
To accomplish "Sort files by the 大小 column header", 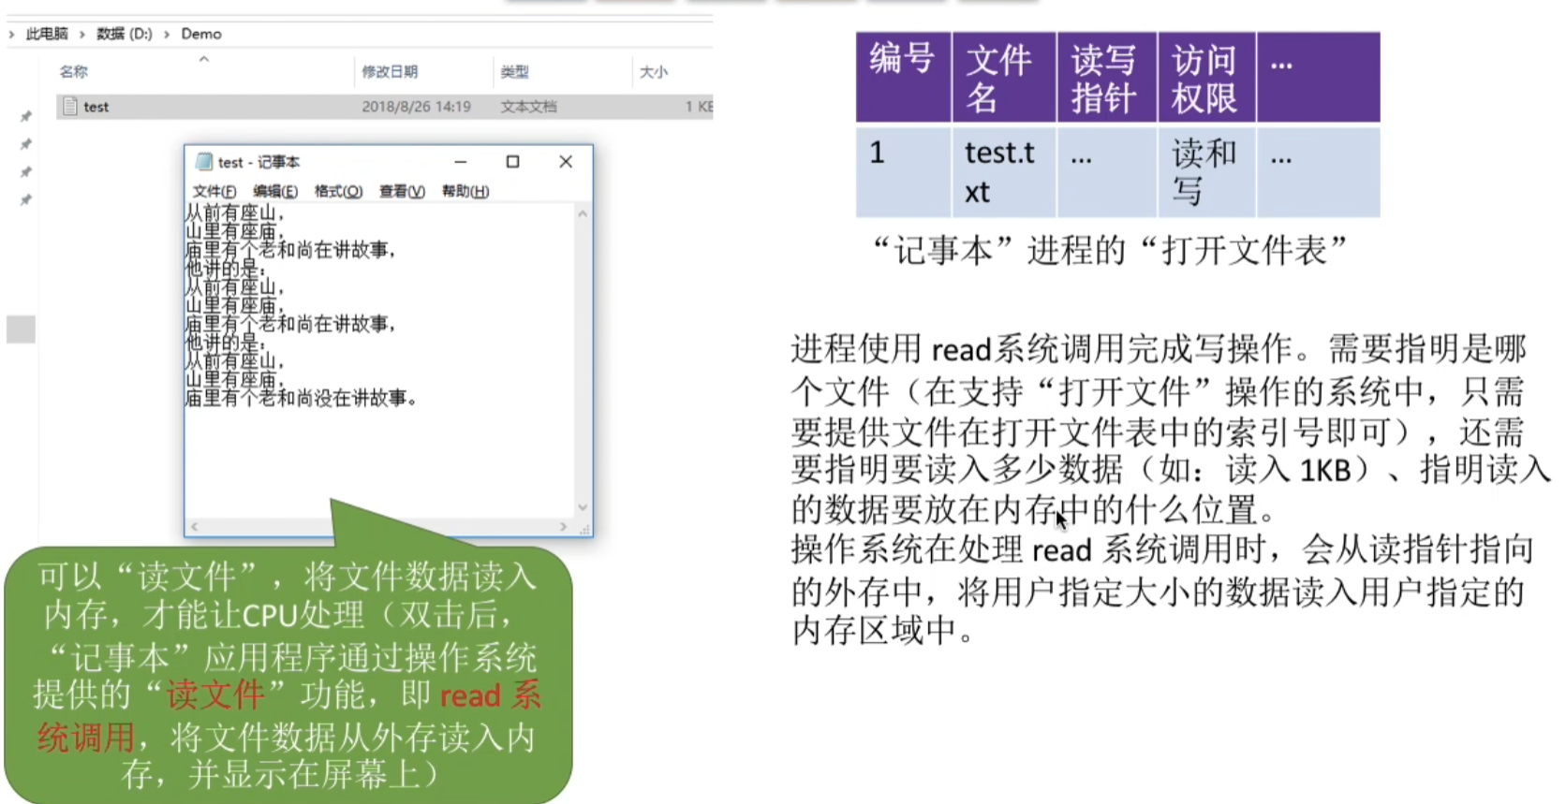I will pos(653,72).
